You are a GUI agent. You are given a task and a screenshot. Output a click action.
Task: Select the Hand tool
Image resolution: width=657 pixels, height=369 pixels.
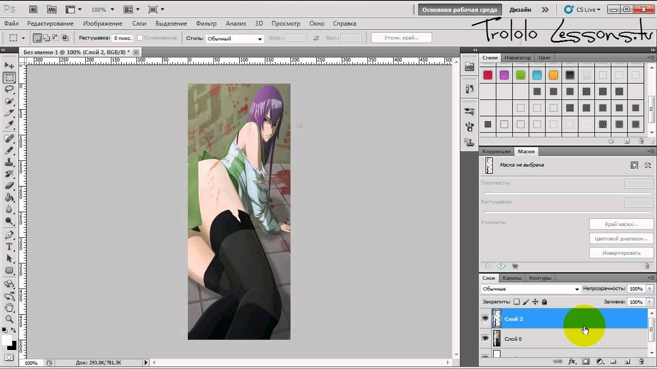pos(9,307)
